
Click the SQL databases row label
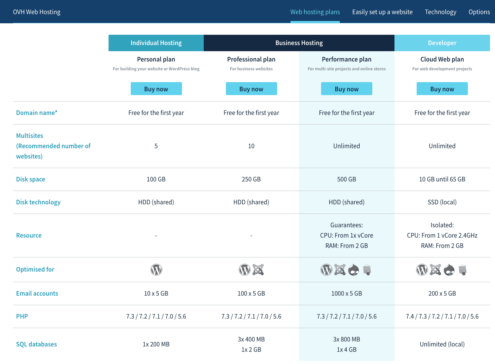(36, 344)
